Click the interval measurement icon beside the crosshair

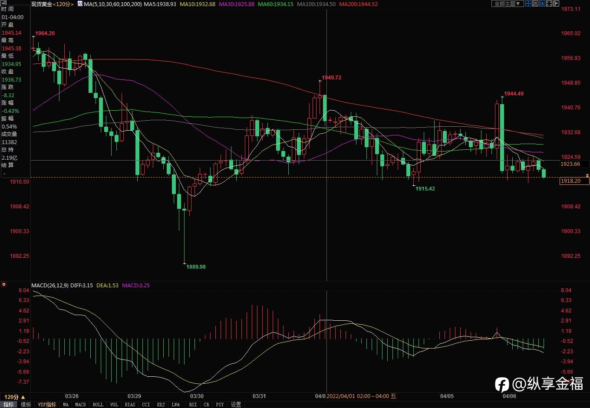535,3
